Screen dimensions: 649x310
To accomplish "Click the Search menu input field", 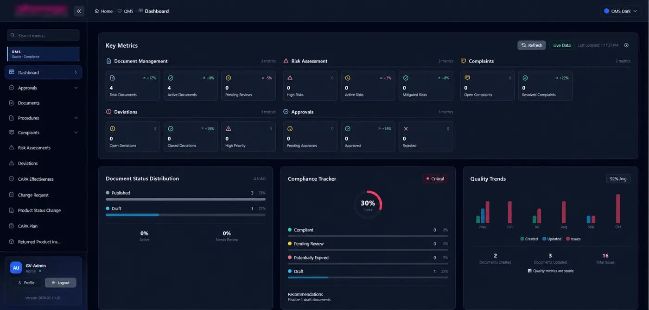I will click(x=43, y=35).
